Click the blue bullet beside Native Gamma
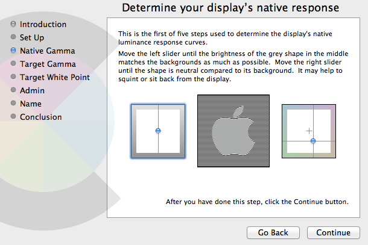The width and height of the screenshot is (368, 245). pos(13,51)
